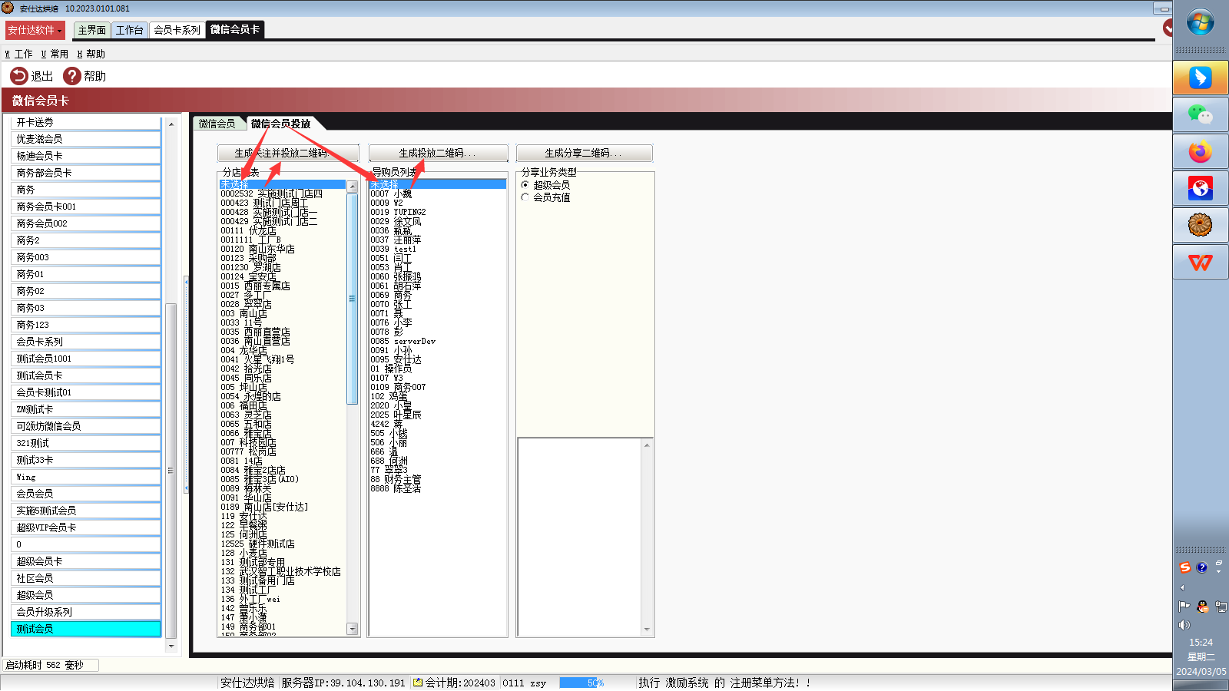
Task: Click the clock showing 15:24
Action: [1201, 643]
